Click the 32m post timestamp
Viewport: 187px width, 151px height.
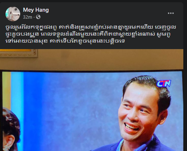pyautogui.click(x=28, y=17)
